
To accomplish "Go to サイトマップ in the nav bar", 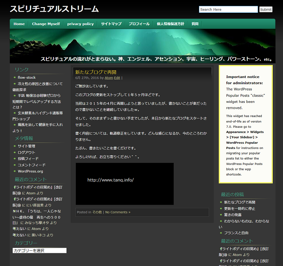I will pos(111,24).
